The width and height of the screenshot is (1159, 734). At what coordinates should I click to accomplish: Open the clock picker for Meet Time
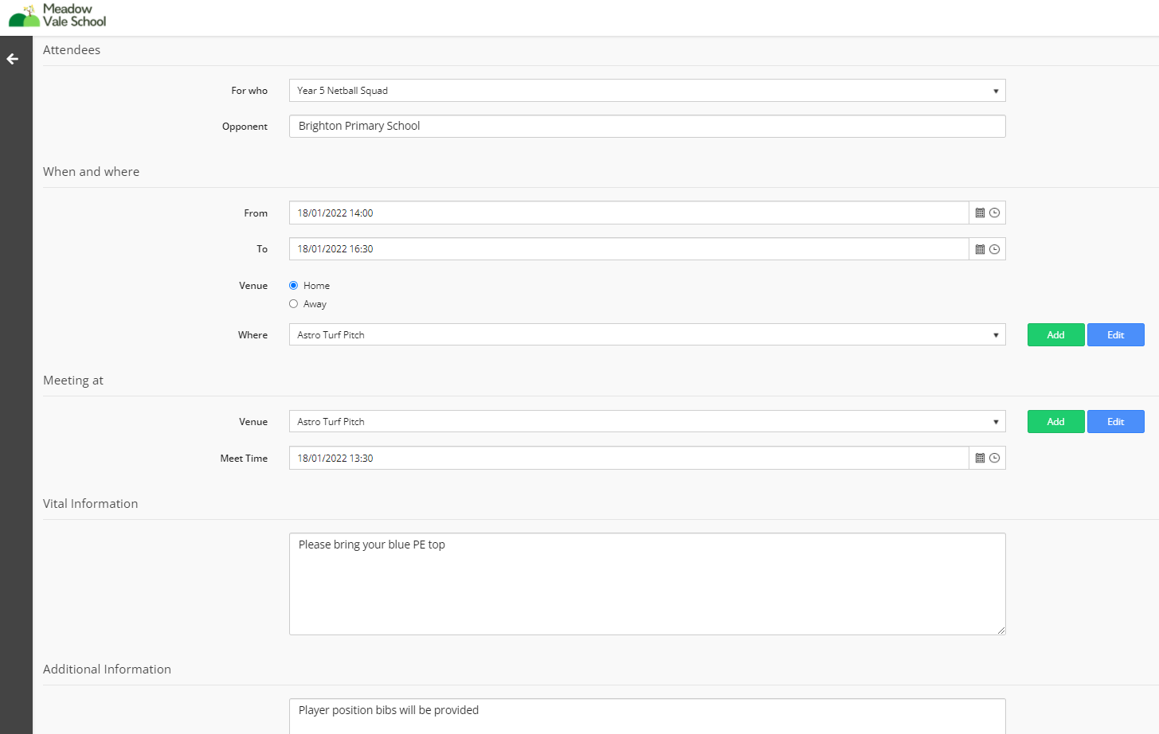click(994, 459)
